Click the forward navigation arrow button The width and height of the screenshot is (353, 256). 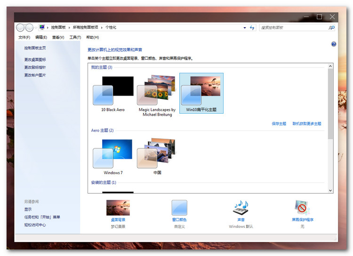(29, 28)
